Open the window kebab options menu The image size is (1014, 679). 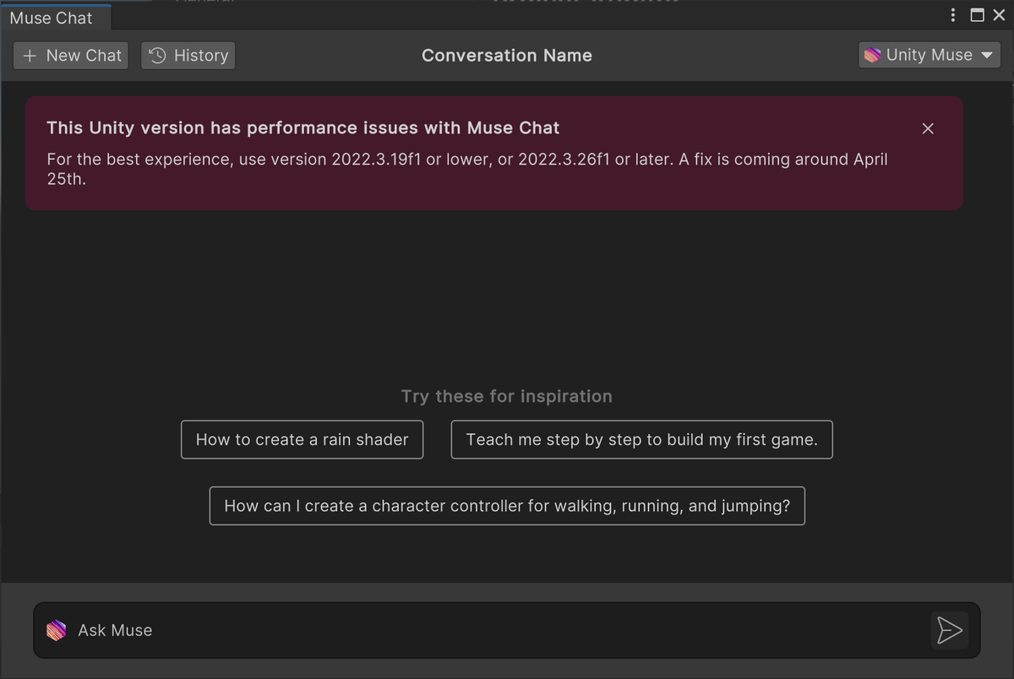tap(953, 15)
